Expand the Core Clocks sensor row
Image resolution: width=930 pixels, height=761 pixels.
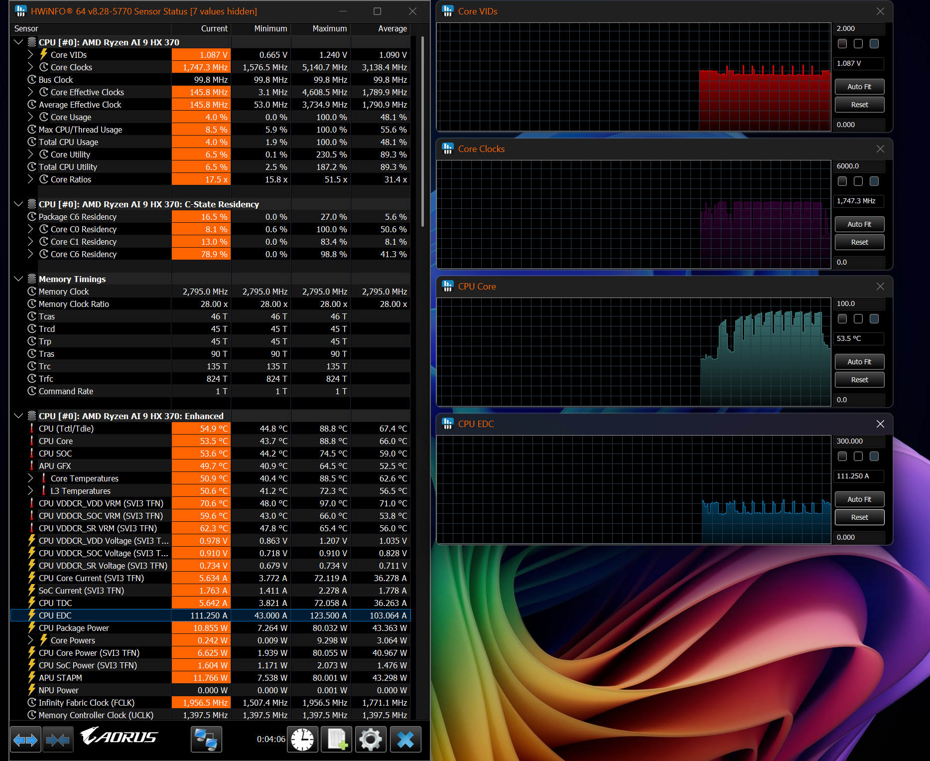30,67
